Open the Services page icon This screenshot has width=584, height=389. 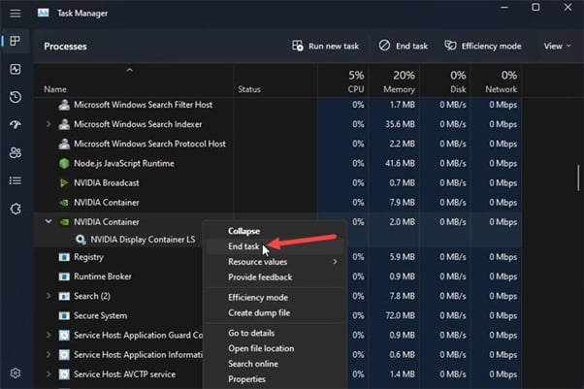[x=16, y=209]
